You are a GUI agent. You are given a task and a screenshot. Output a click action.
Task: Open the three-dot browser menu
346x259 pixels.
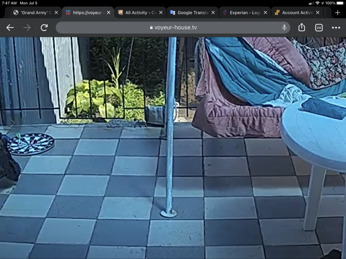336,28
